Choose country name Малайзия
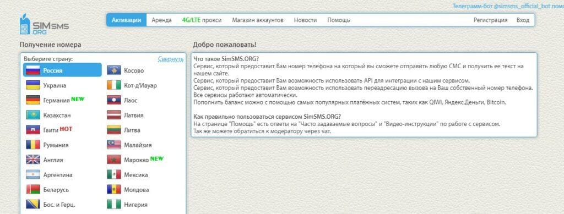Screen dimensions: 564x214 138,145
